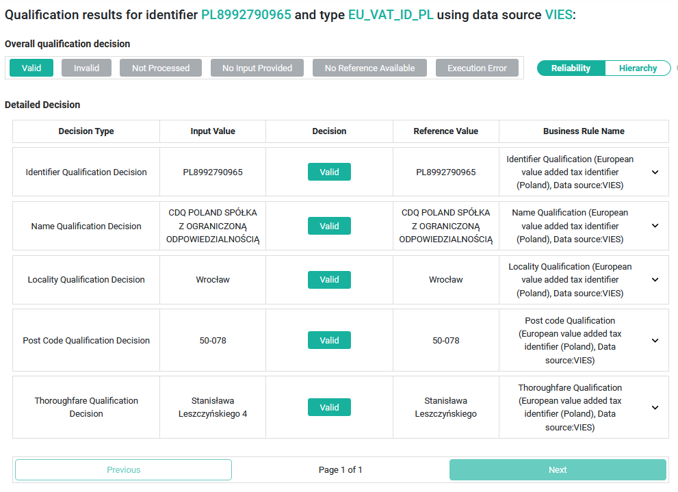Select the Invalid overall decision filter
Viewport: 678px width, 492px height.
pyautogui.click(x=86, y=68)
